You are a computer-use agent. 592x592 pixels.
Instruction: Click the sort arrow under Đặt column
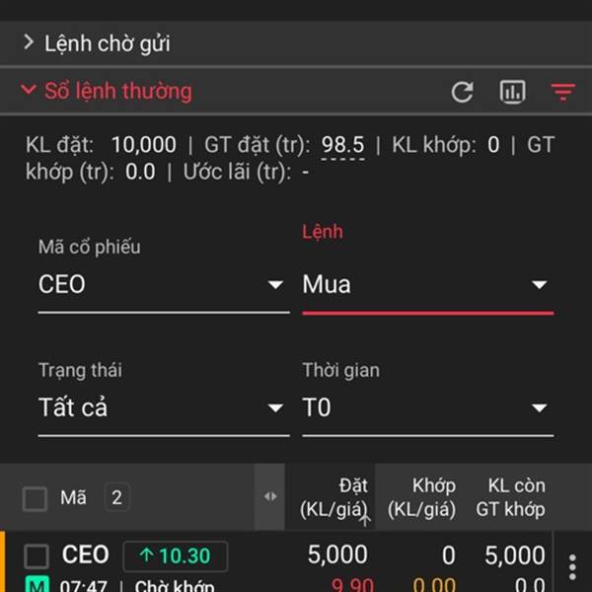tap(365, 520)
